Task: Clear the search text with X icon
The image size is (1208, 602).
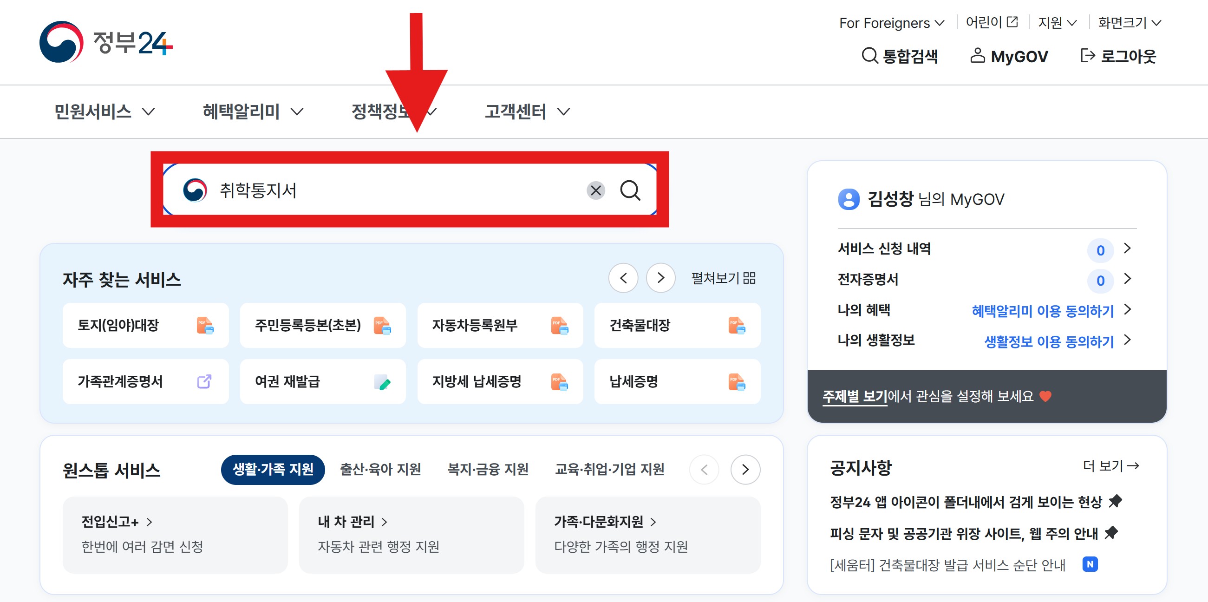Action: (595, 190)
